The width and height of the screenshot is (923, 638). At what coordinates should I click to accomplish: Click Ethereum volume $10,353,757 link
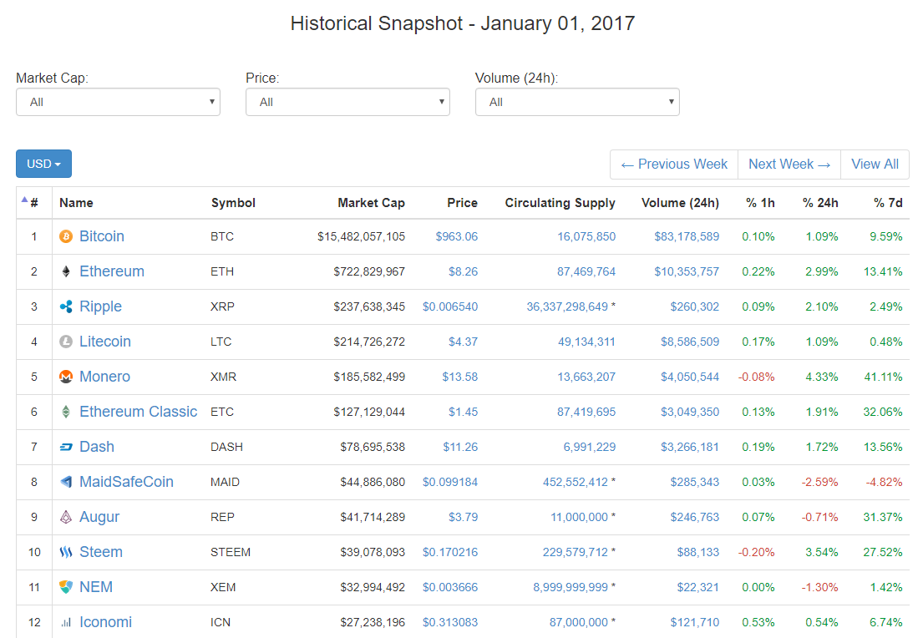point(687,271)
